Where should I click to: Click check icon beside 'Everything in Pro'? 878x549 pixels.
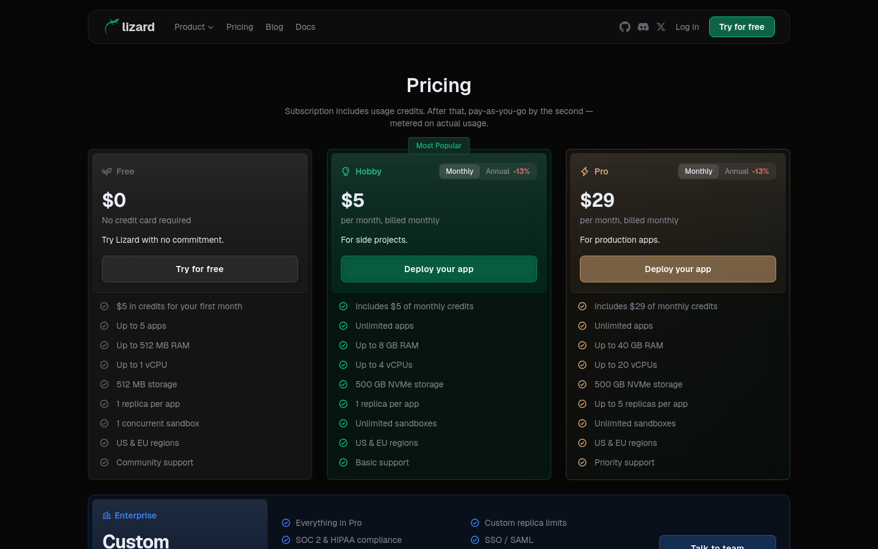(x=286, y=523)
